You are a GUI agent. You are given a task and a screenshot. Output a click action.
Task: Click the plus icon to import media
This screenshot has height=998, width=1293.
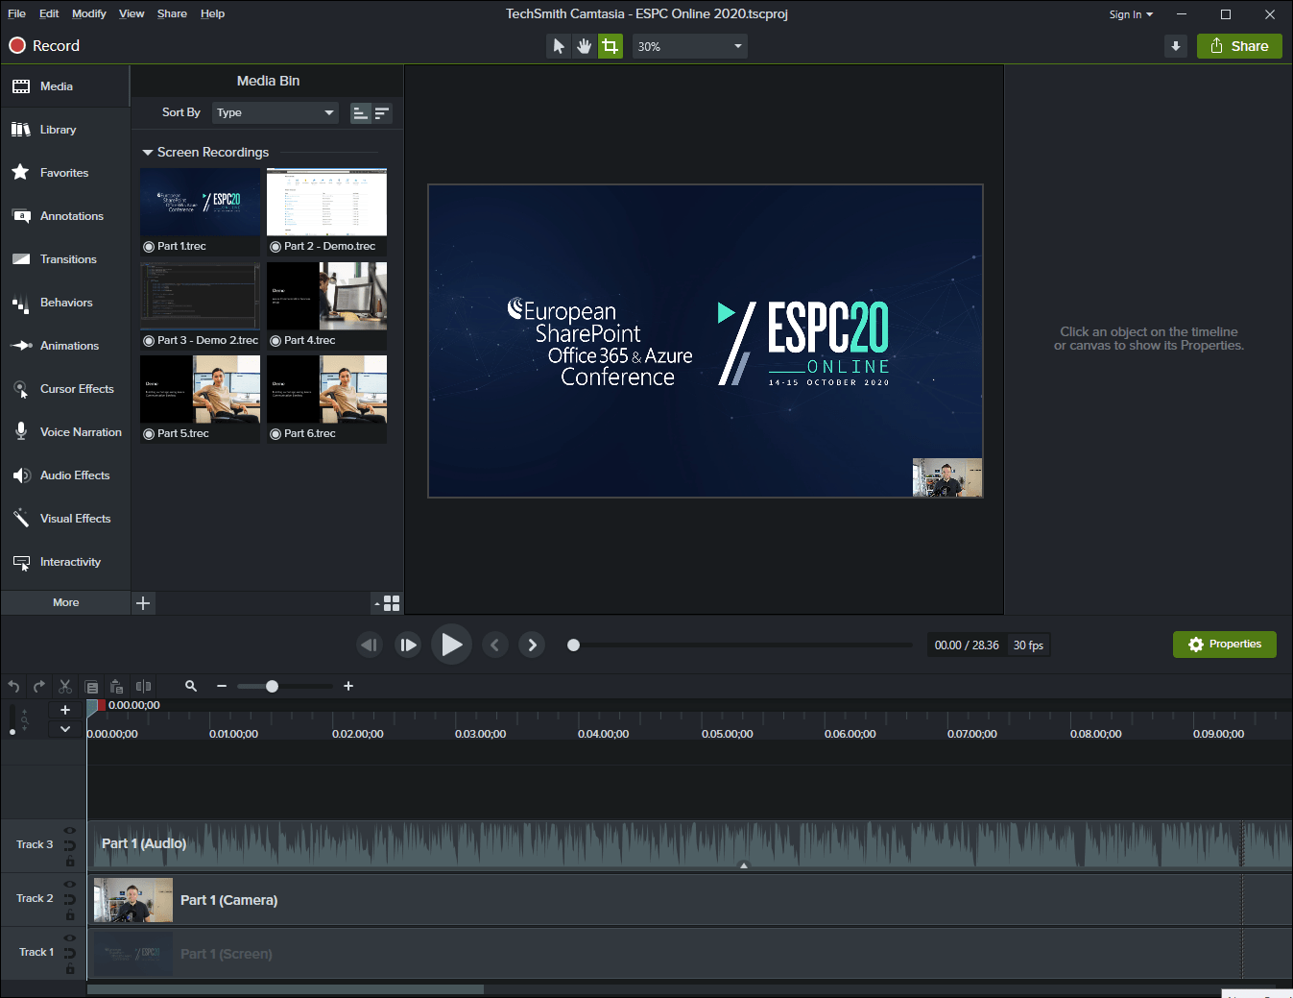[x=143, y=603]
